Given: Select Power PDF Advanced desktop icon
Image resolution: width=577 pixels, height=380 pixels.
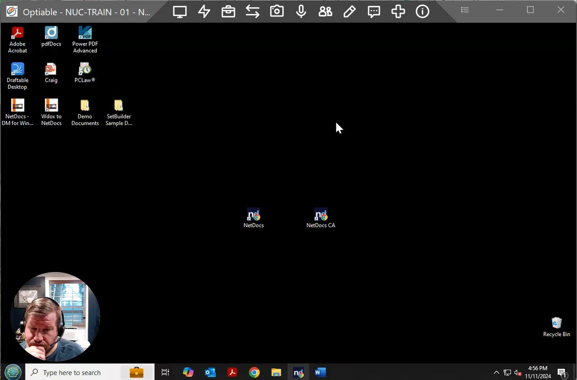Looking at the screenshot, I should coord(85,40).
